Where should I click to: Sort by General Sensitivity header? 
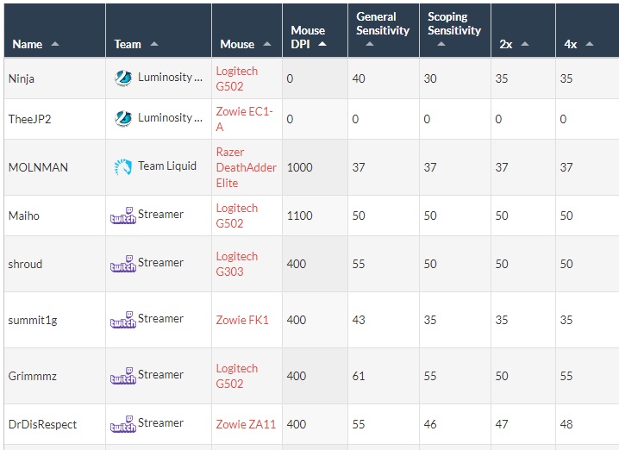[383, 30]
